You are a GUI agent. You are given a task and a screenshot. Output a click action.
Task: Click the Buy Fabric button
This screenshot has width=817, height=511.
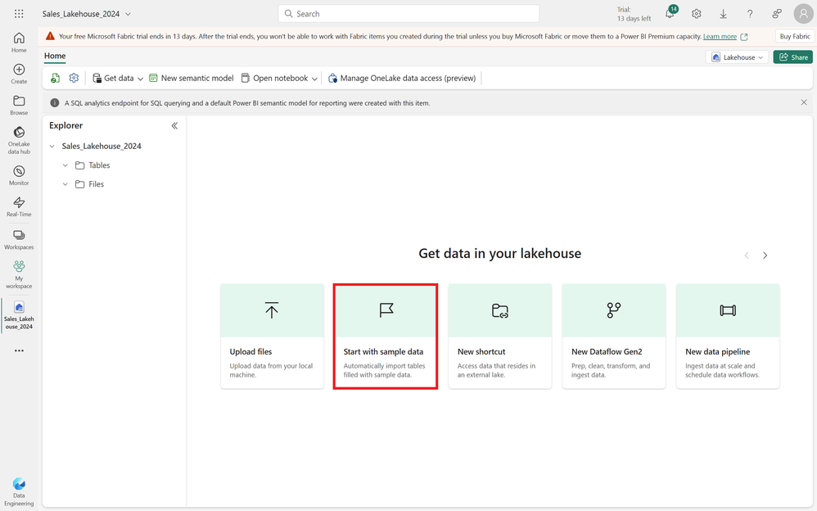795,37
